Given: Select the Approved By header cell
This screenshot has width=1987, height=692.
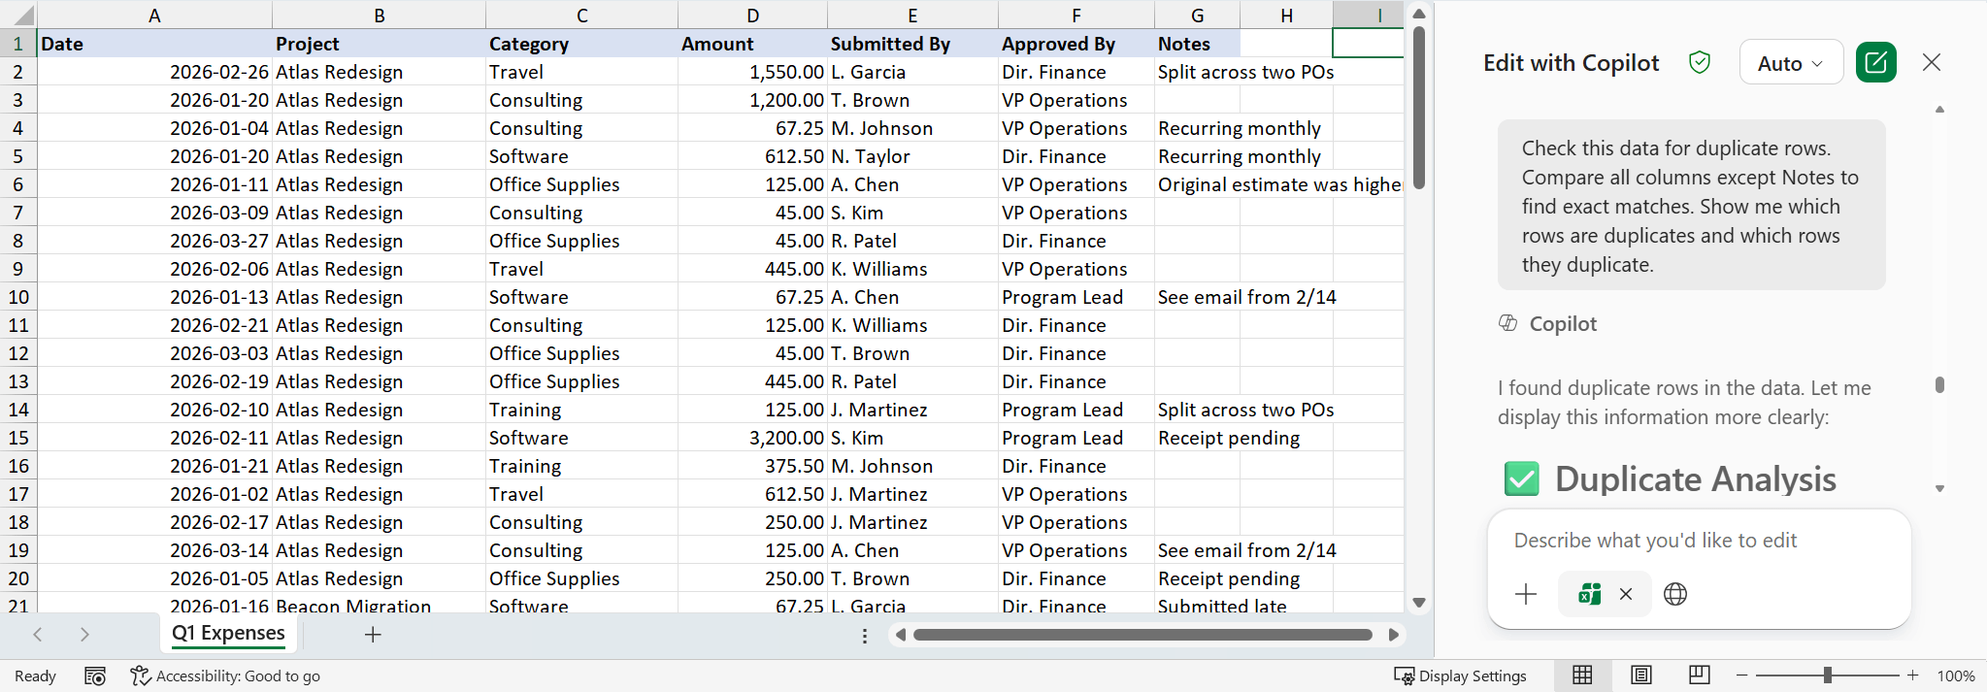Looking at the screenshot, I should [x=1076, y=44].
